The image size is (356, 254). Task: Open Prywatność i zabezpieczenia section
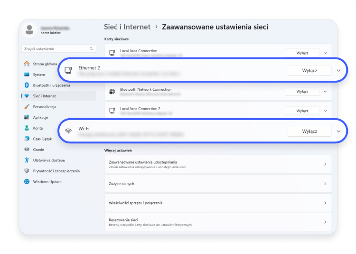coord(56,171)
